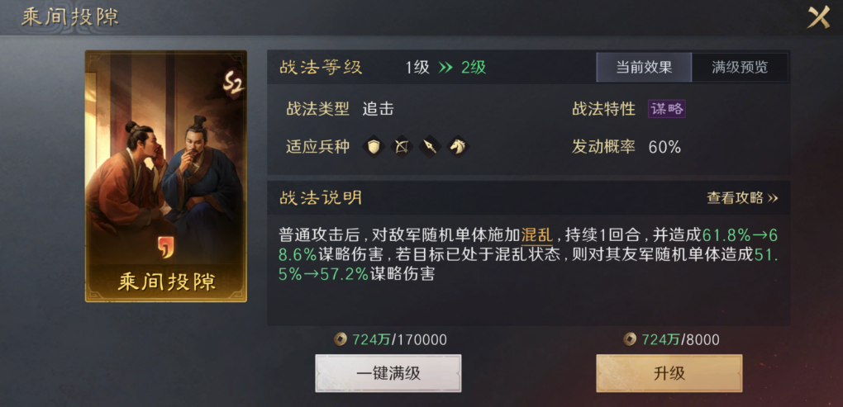Tap the purple 谋略 trait tag
This screenshot has height=407, width=843.
667,109
